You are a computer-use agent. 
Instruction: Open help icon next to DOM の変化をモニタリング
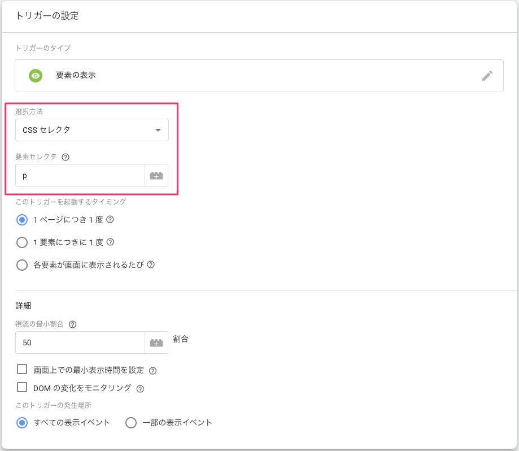[141, 389]
